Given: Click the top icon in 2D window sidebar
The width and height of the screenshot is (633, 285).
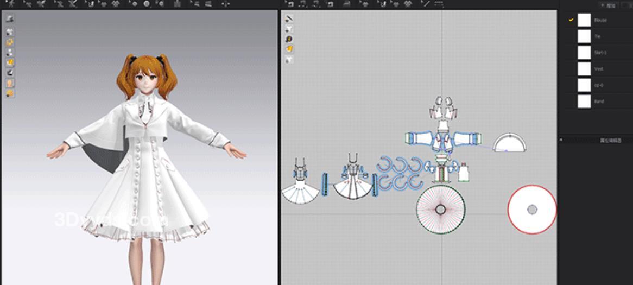Looking at the screenshot, I should click(x=289, y=18).
